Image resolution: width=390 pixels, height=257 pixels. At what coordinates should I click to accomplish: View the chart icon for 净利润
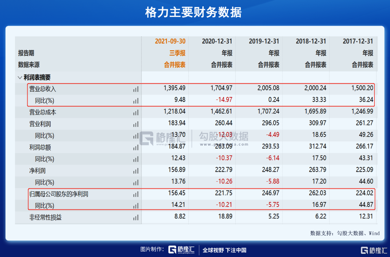click(135, 171)
